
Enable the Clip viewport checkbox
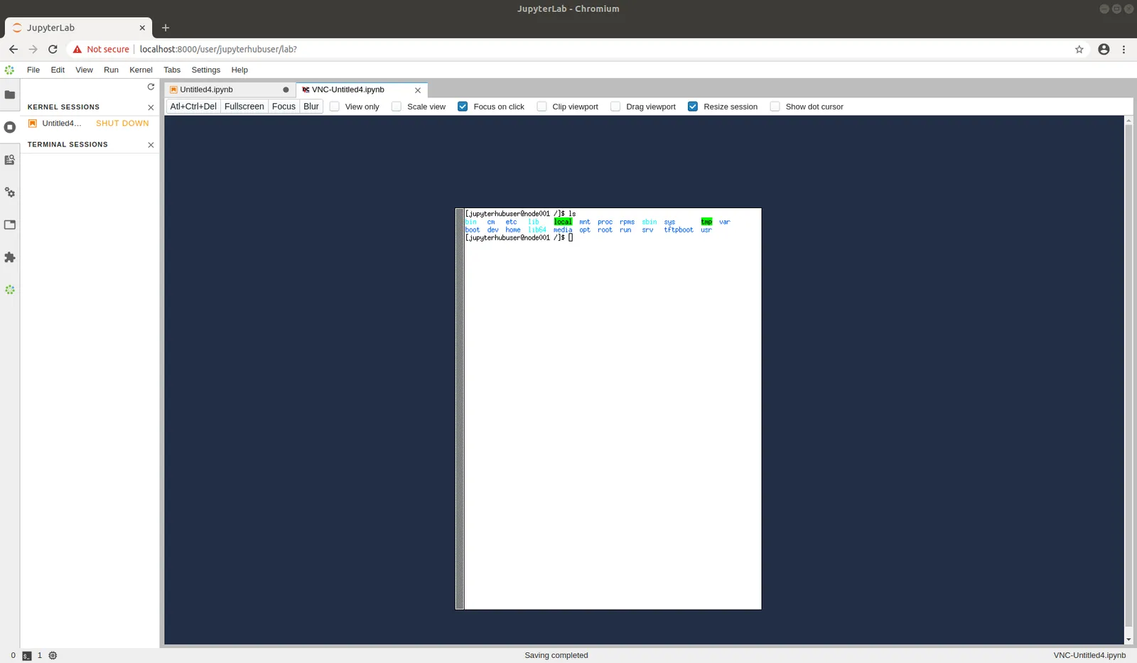(541, 107)
